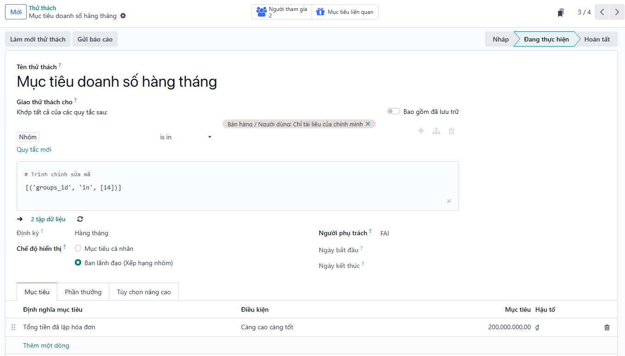Set status to Hoàn tất

pos(597,39)
